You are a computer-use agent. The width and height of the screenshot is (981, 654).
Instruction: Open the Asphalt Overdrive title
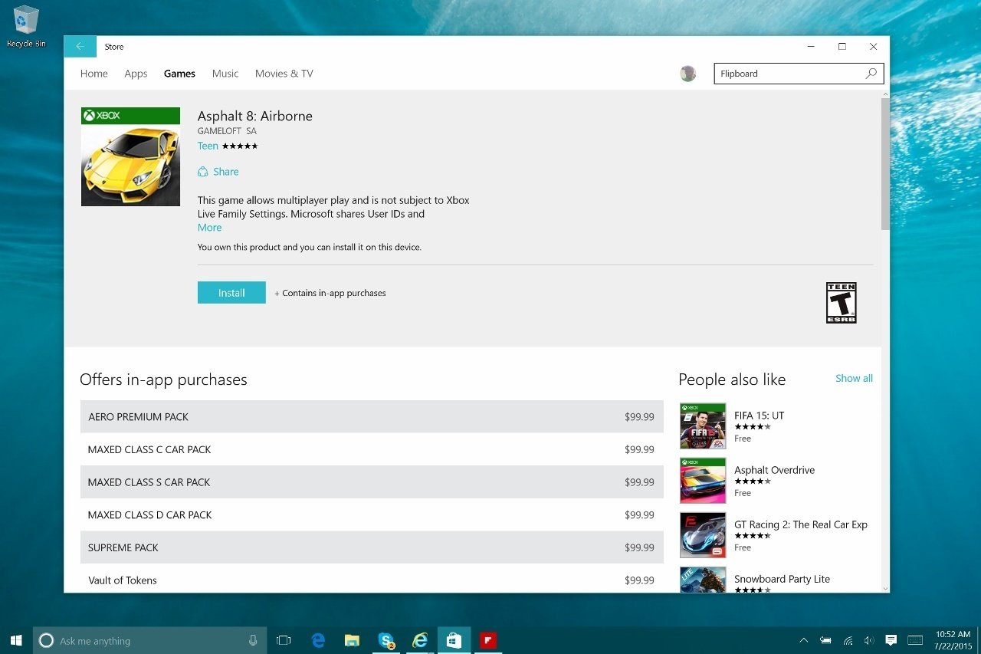pos(774,470)
